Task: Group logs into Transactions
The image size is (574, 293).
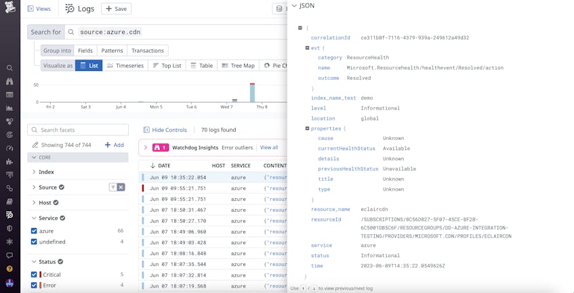Action: pos(148,51)
